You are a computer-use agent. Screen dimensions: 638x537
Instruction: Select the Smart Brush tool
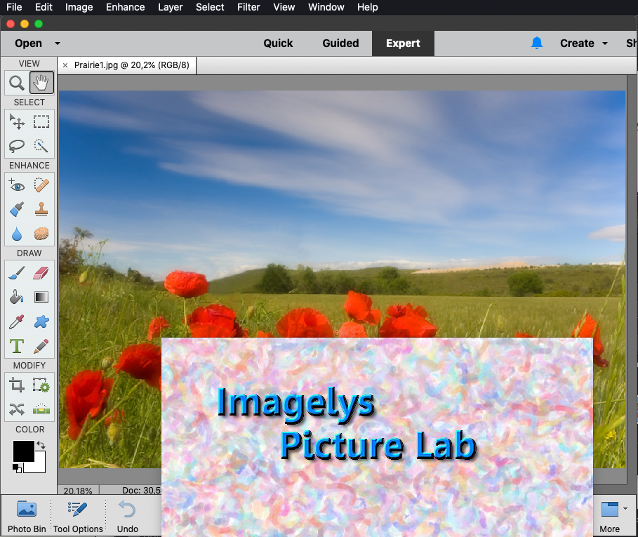(17, 209)
